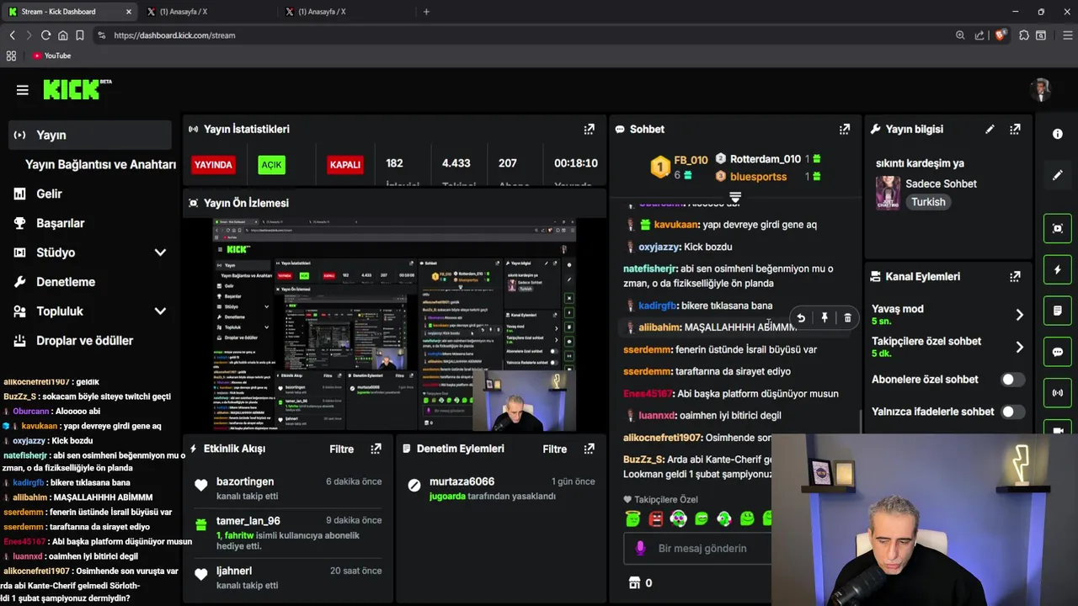Viewport: 1078px width, 606px height.
Task: Switch to second Anasayfa / X browser tab
Action: point(346,12)
